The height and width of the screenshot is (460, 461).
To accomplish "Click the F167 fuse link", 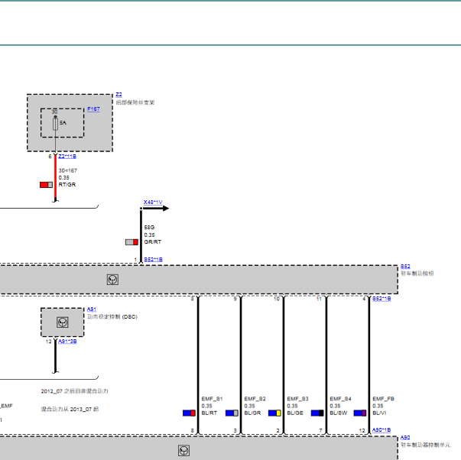I will tap(93, 109).
